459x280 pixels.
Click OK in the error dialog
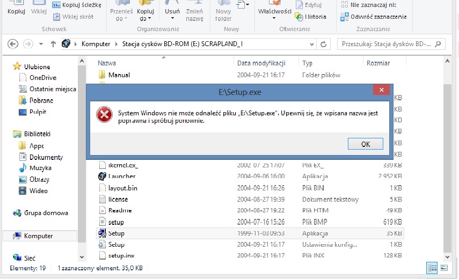point(366,144)
